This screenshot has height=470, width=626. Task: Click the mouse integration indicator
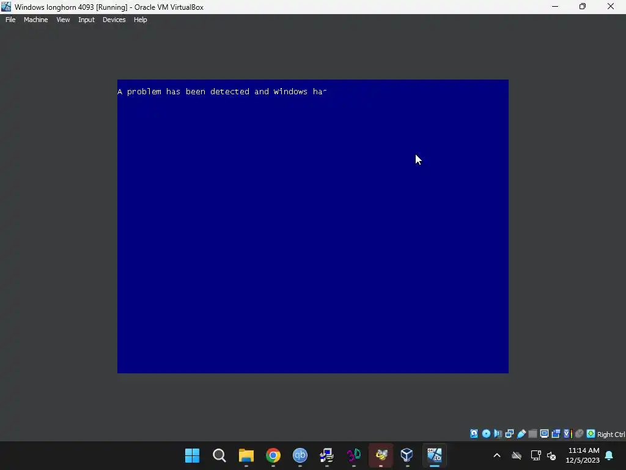[580, 434]
